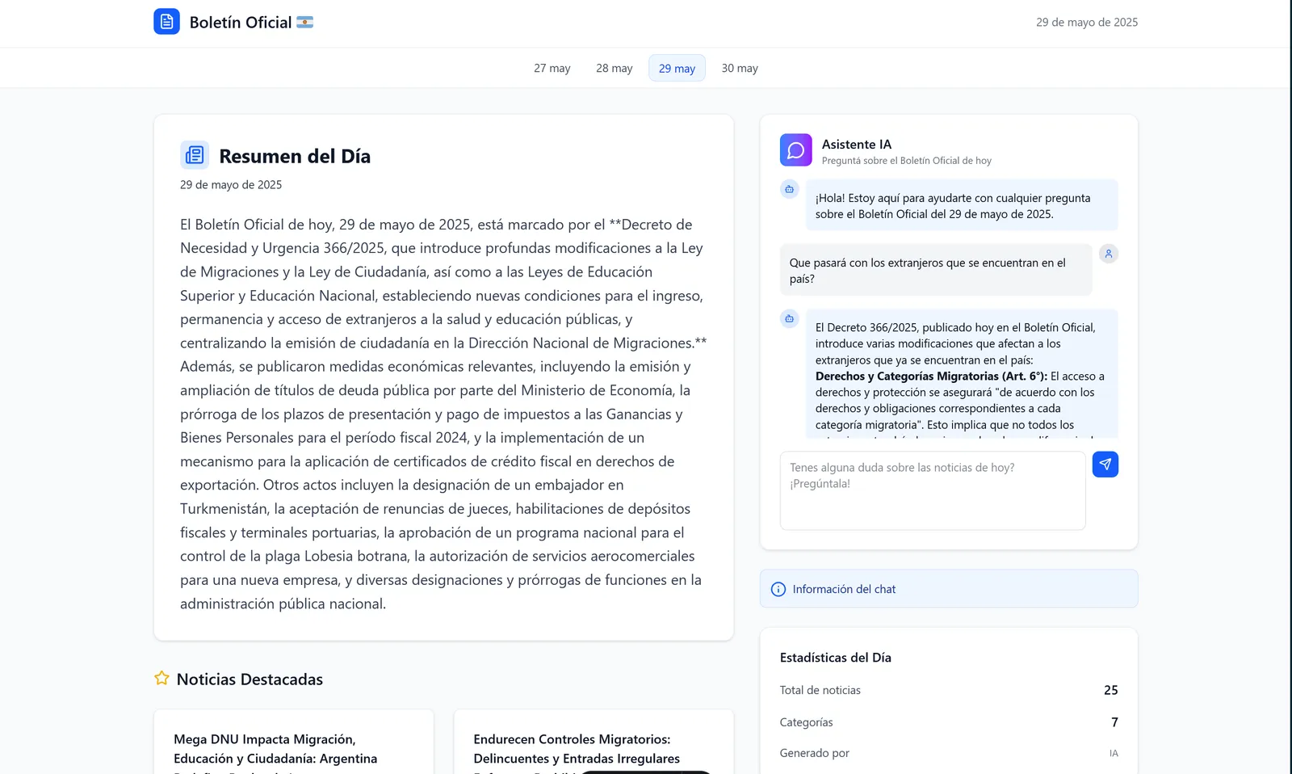Click the Resumen del Día heading
The image size is (1292, 774).
click(x=295, y=156)
